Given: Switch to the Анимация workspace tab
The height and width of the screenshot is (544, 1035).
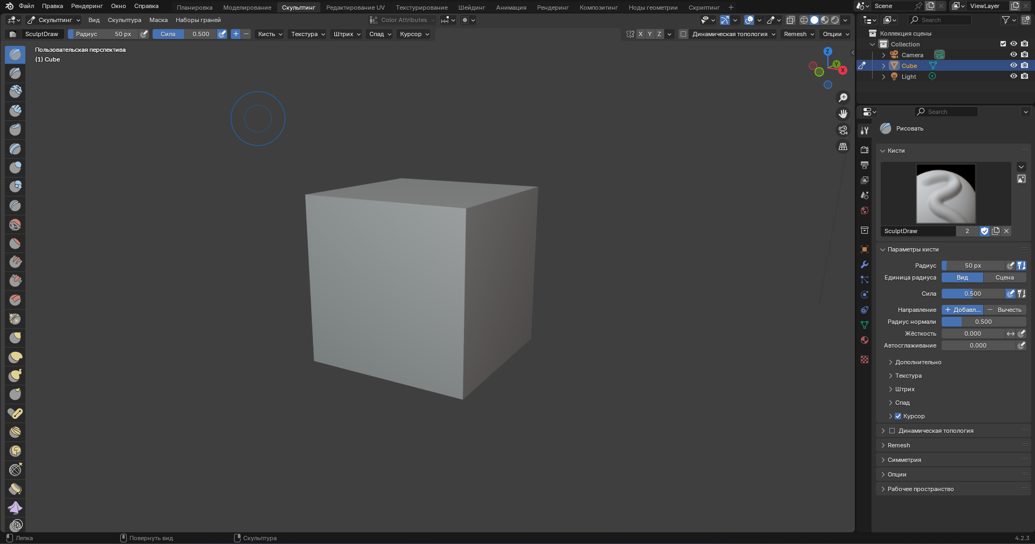Looking at the screenshot, I should [511, 8].
